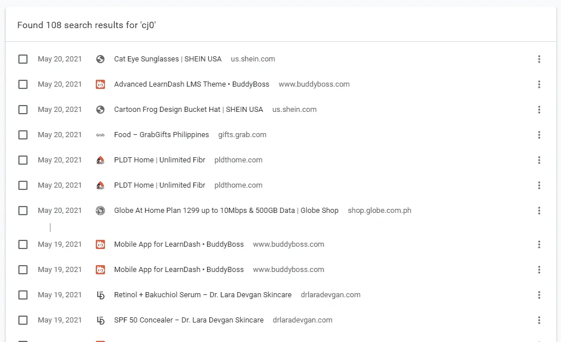
Task: Click Dr. Lara Devgan favicon beside SPF 50 Concealer
Action: pyautogui.click(x=100, y=320)
